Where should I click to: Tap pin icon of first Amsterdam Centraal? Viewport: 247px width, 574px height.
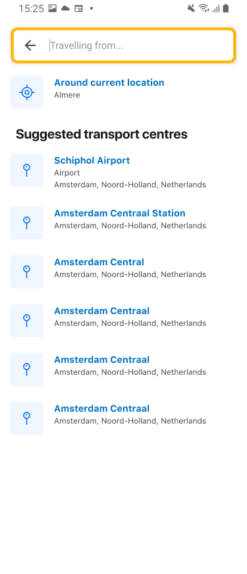26,321
